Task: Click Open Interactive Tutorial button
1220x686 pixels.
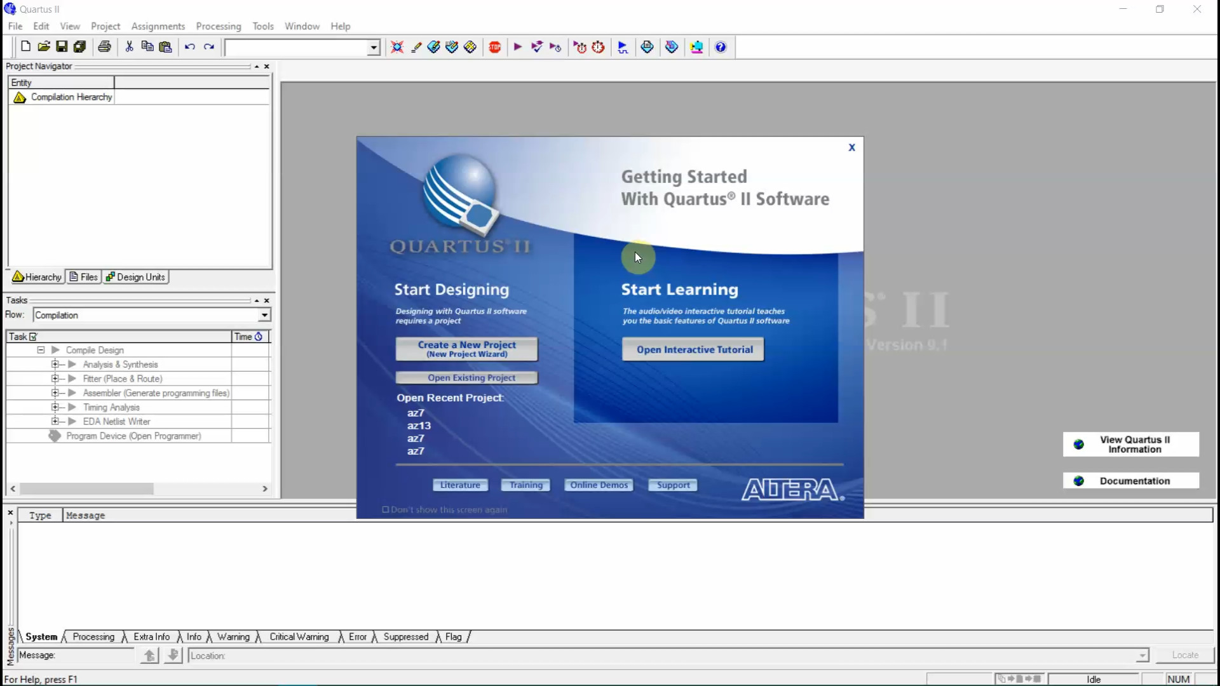Action: (694, 349)
